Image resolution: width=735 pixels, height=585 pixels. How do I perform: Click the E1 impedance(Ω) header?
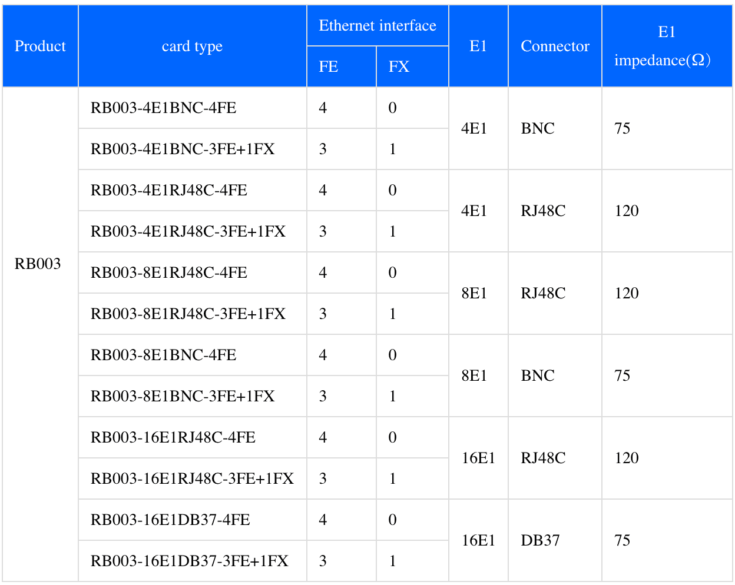pos(666,46)
